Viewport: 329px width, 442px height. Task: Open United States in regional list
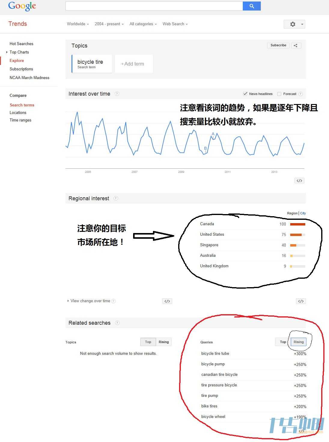pyautogui.click(x=212, y=235)
